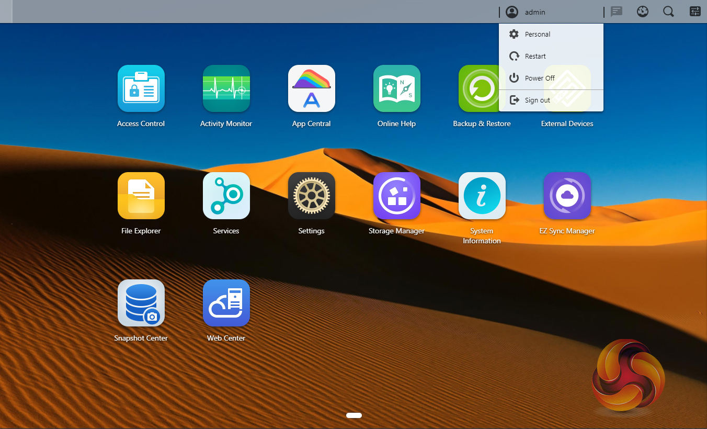Viewport: 707px width, 429px height.
Task: Select Power Off from the account menu
Action: coord(551,78)
